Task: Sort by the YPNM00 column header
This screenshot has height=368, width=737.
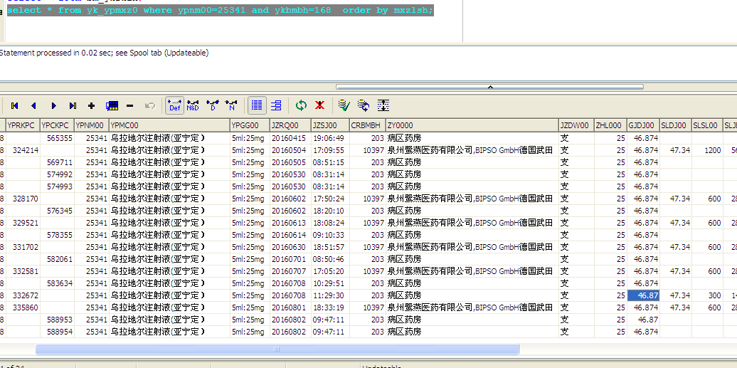Action: coord(92,126)
